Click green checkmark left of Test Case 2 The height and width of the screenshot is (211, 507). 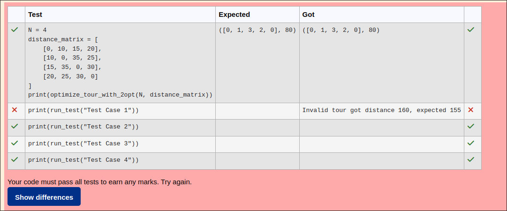coord(15,126)
